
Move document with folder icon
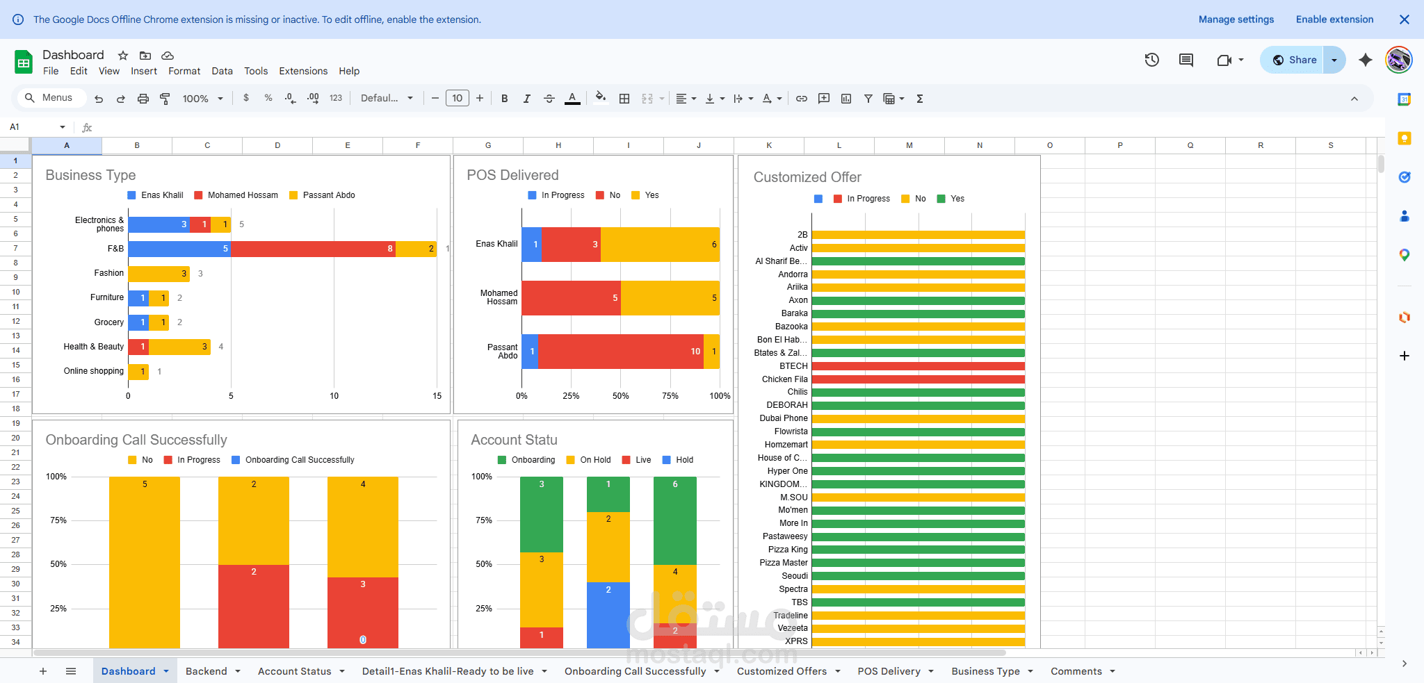coord(145,56)
